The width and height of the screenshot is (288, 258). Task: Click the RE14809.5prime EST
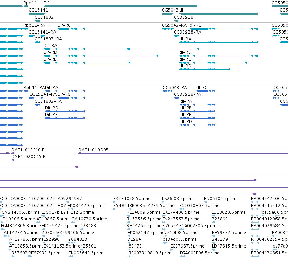click(128, 216)
